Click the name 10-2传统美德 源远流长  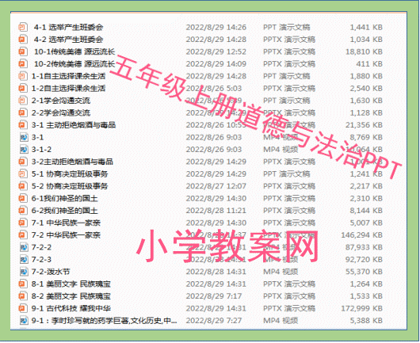pos(74,64)
